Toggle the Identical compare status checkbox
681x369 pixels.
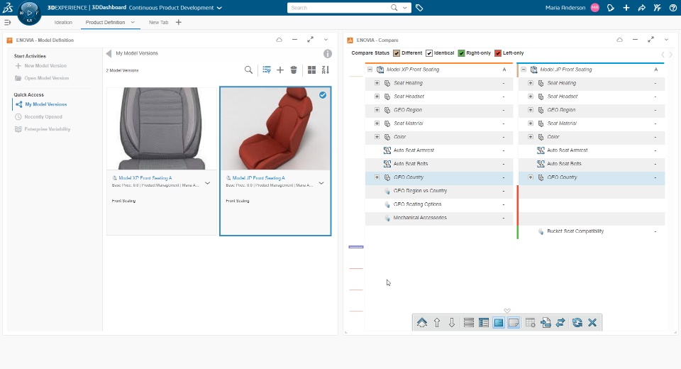(429, 53)
